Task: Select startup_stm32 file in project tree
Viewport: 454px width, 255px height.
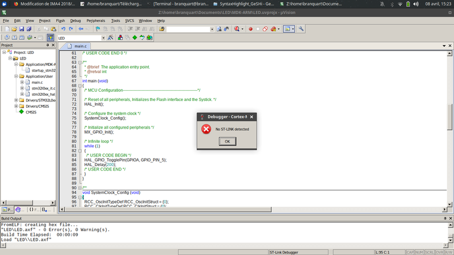Action: (x=43, y=70)
